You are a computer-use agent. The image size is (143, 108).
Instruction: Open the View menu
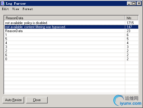(x=16, y=9)
